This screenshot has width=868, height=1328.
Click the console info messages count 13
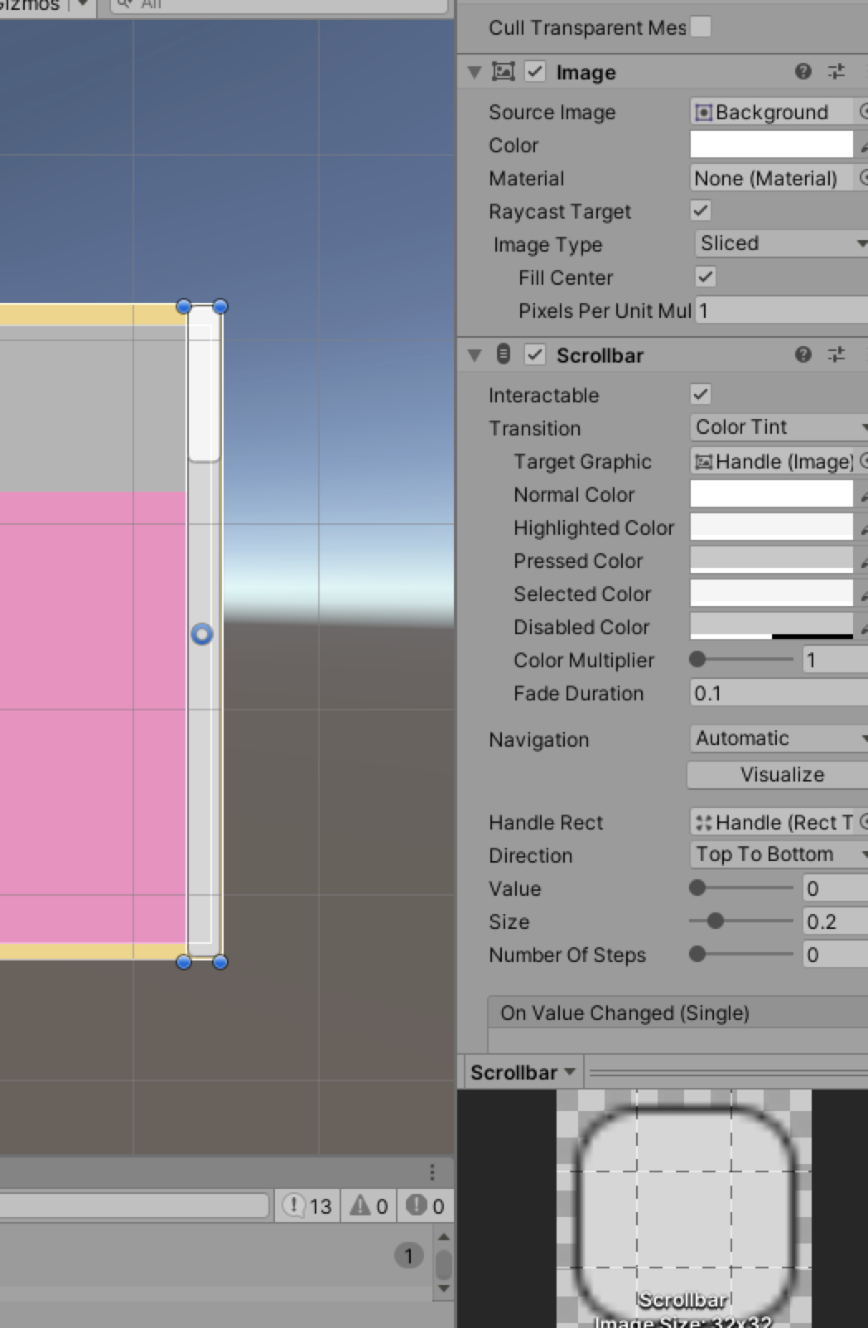pyautogui.click(x=307, y=1205)
